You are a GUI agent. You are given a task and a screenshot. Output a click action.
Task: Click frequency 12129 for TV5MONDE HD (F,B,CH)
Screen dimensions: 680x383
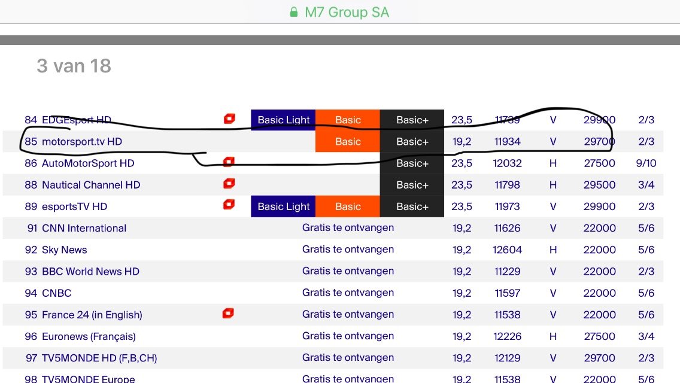pos(508,358)
